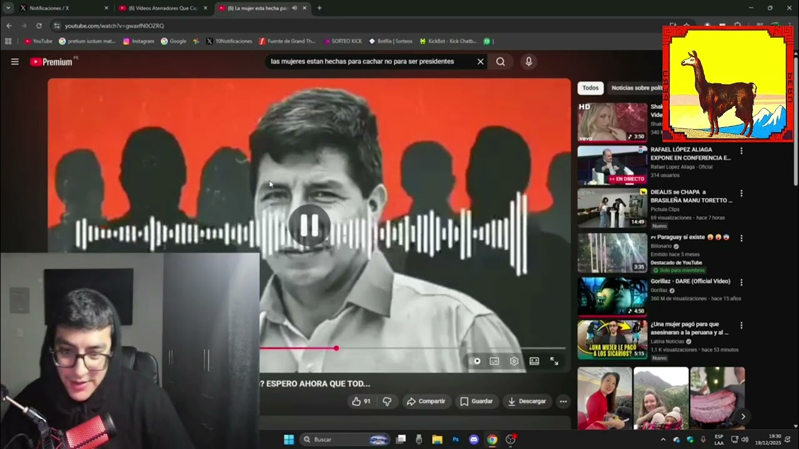Open the Chrome apps grid shortcut
The height and width of the screenshot is (449, 799).
pos(8,41)
